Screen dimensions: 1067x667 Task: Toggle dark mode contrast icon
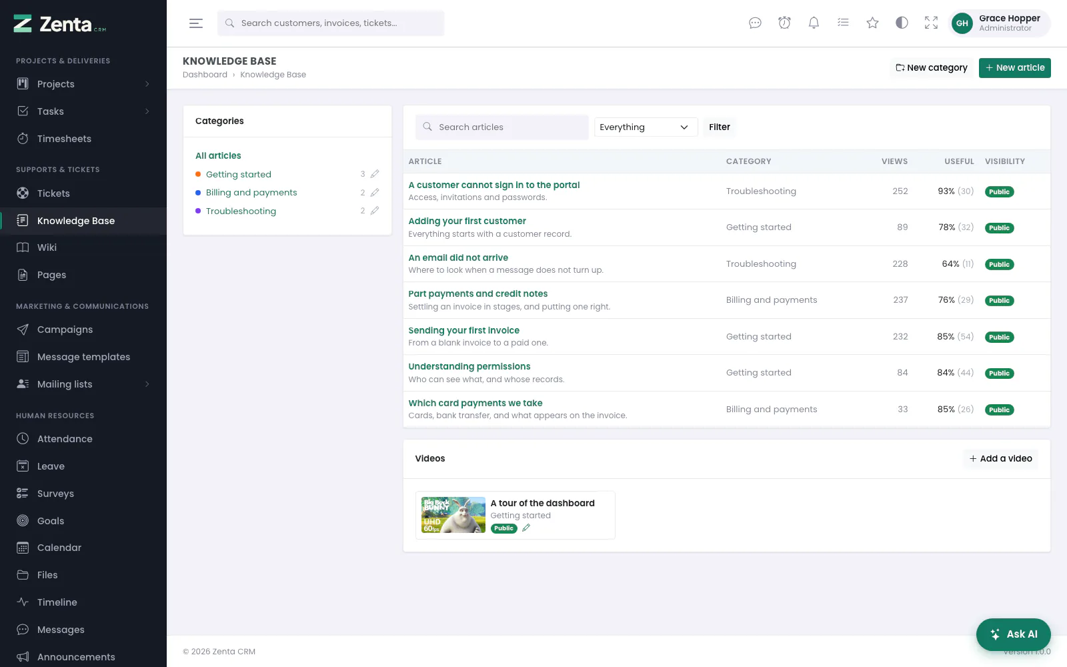[902, 23]
